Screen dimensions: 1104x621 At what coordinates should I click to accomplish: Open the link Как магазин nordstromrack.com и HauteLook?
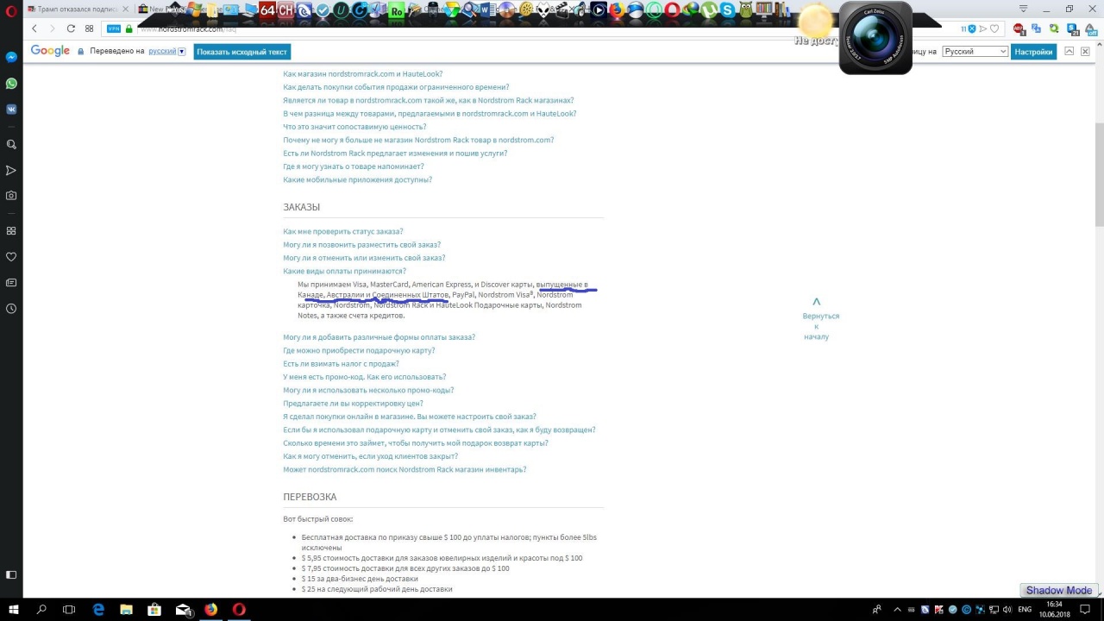(x=362, y=74)
